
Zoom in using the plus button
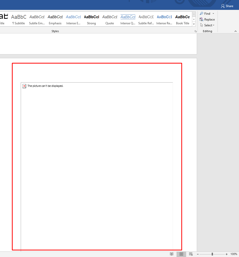click(226, 254)
